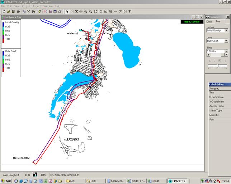231x184 pixels.
Task: Select the Add Junction tool
Action: coord(101,11)
